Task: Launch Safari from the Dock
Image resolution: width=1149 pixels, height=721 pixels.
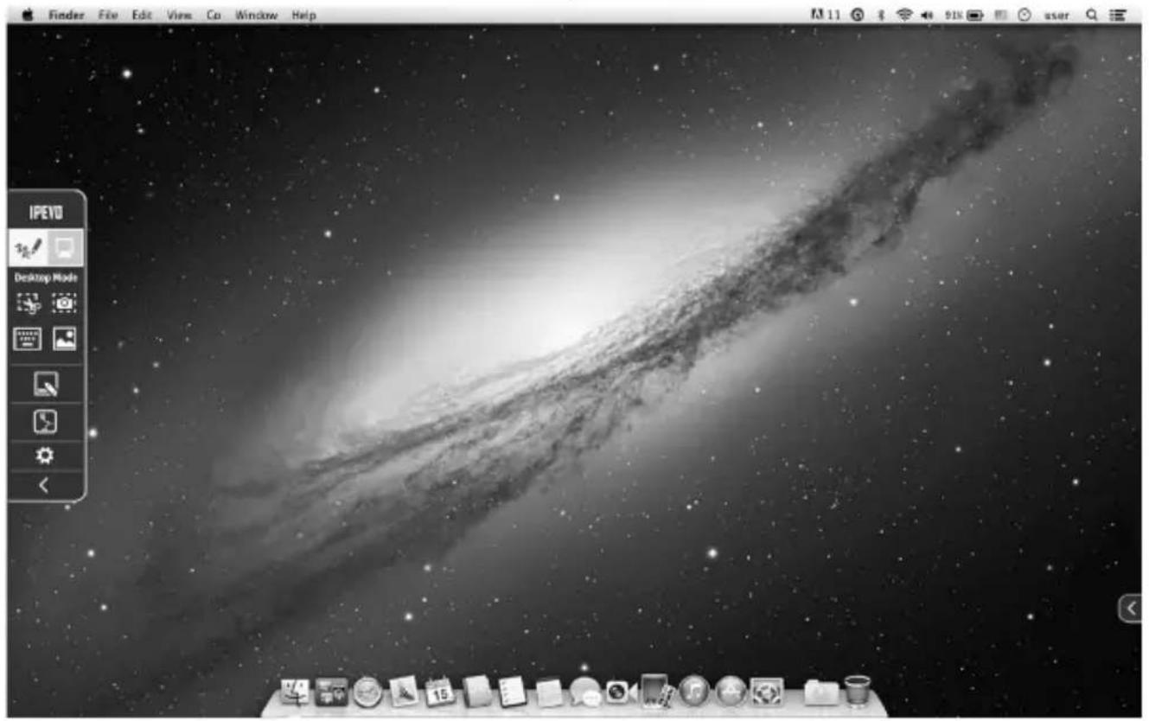Action: pos(367,692)
